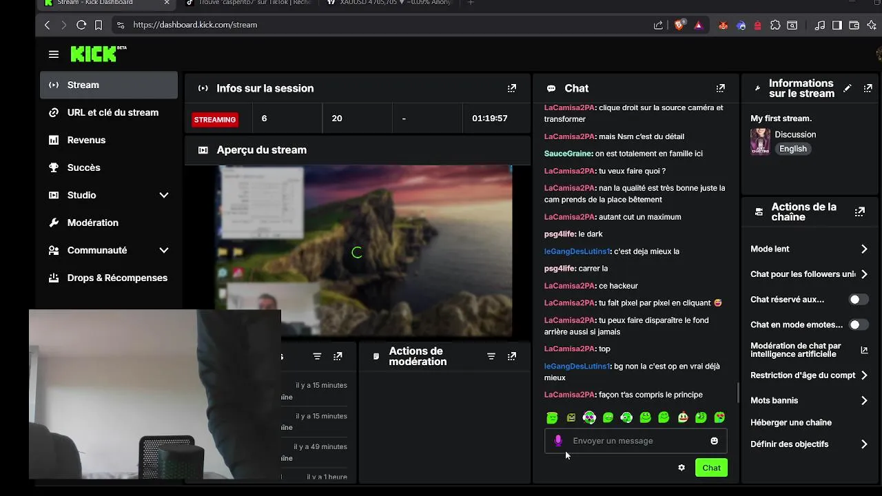Open a new browser tab

(x=471, y=3)
